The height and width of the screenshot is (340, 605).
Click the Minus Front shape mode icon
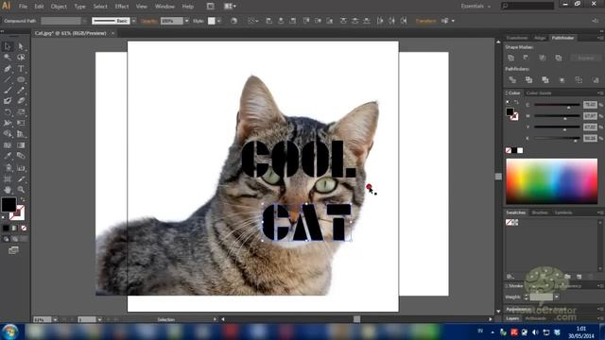[x=526, y=58]
